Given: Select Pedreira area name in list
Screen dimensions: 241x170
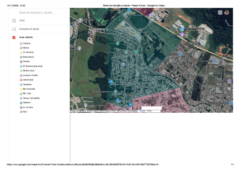Looking at the screenshot, I should pos(26,44).
